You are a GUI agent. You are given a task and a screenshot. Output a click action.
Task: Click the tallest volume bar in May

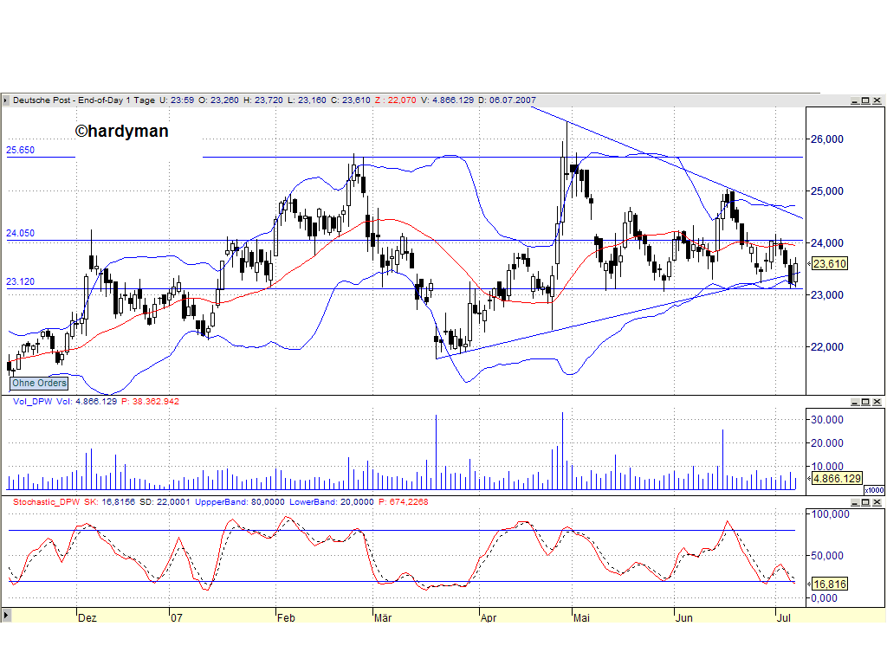(562, 442)
